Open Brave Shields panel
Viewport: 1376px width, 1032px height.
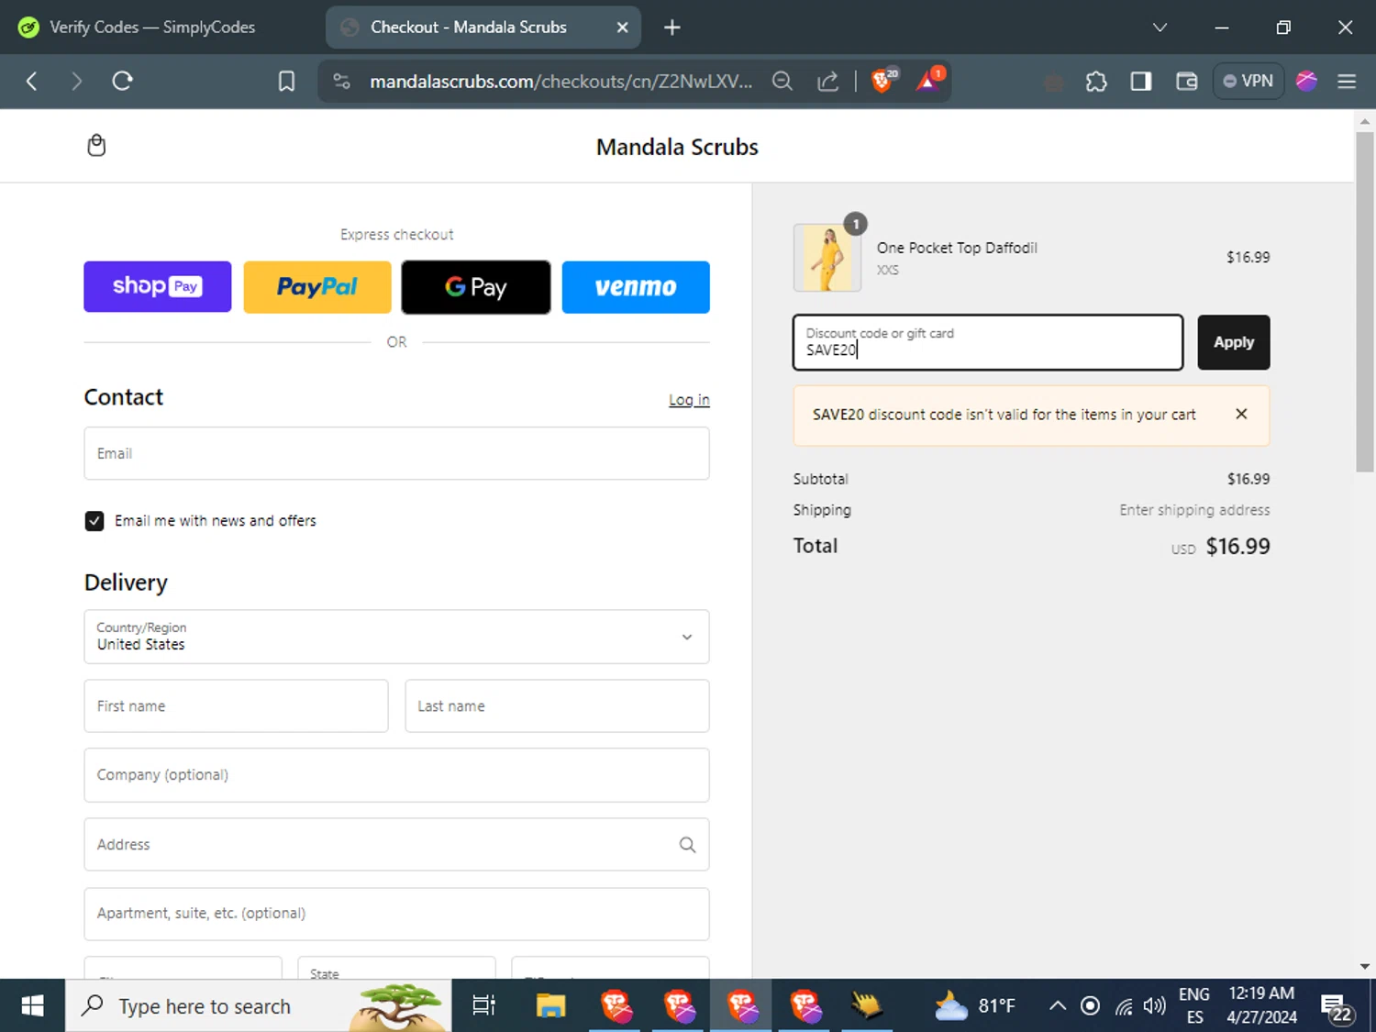pos(883,81)
